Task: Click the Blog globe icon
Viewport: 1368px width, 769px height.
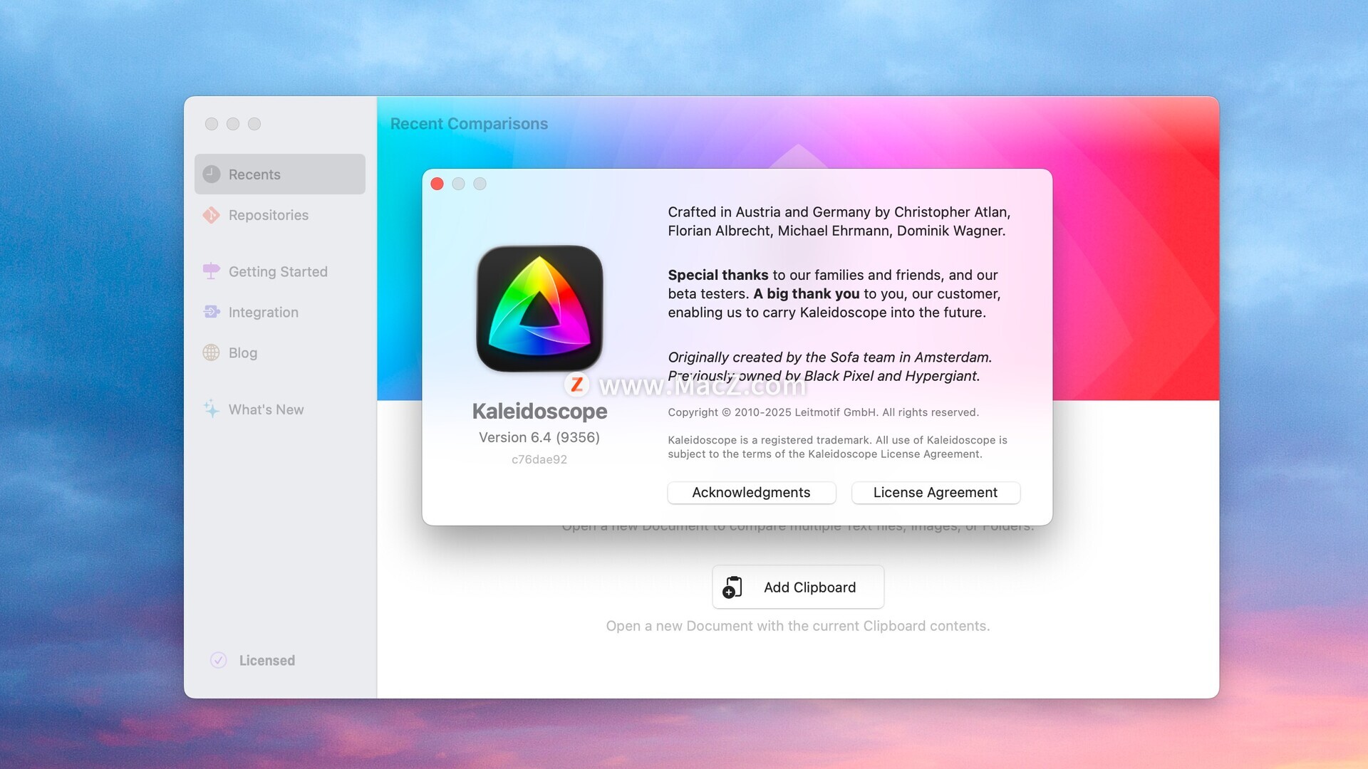Action: point(212,352)
